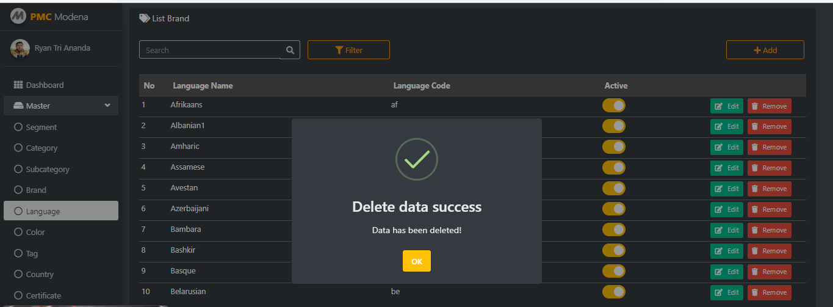This screenshot has height=307, width=833.
Task: Click Ryan Tri Ananda's avatar
Action: point(20,49)
